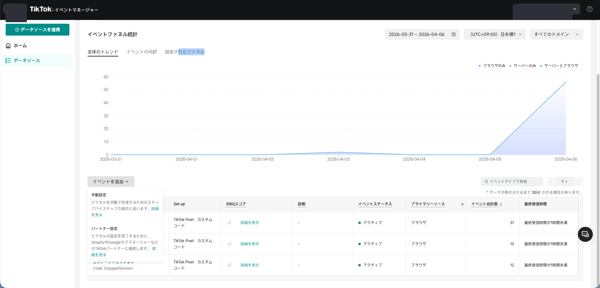Open the すべてのドメイン domain dropdown
Image resolution: width=600 pixels, height=288 pixels.
(x=556, y=34)
